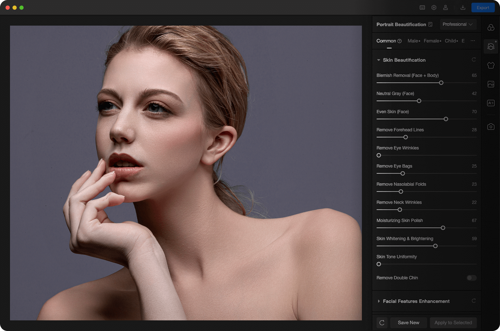Open the color adjustment (three circles) panel

tap(491, 27)
